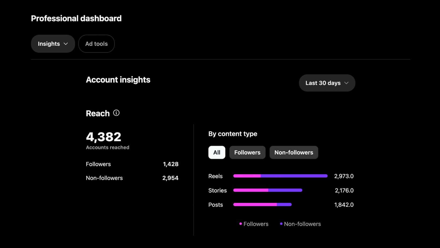Viewport: 440px width, 248px height.
Task: Select the All content filter
Action: point(217,152)
